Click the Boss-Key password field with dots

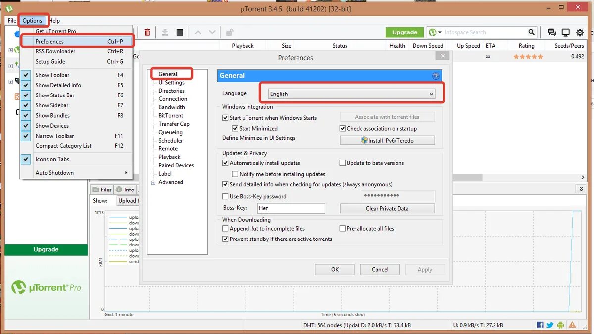[x=397, y=196]
